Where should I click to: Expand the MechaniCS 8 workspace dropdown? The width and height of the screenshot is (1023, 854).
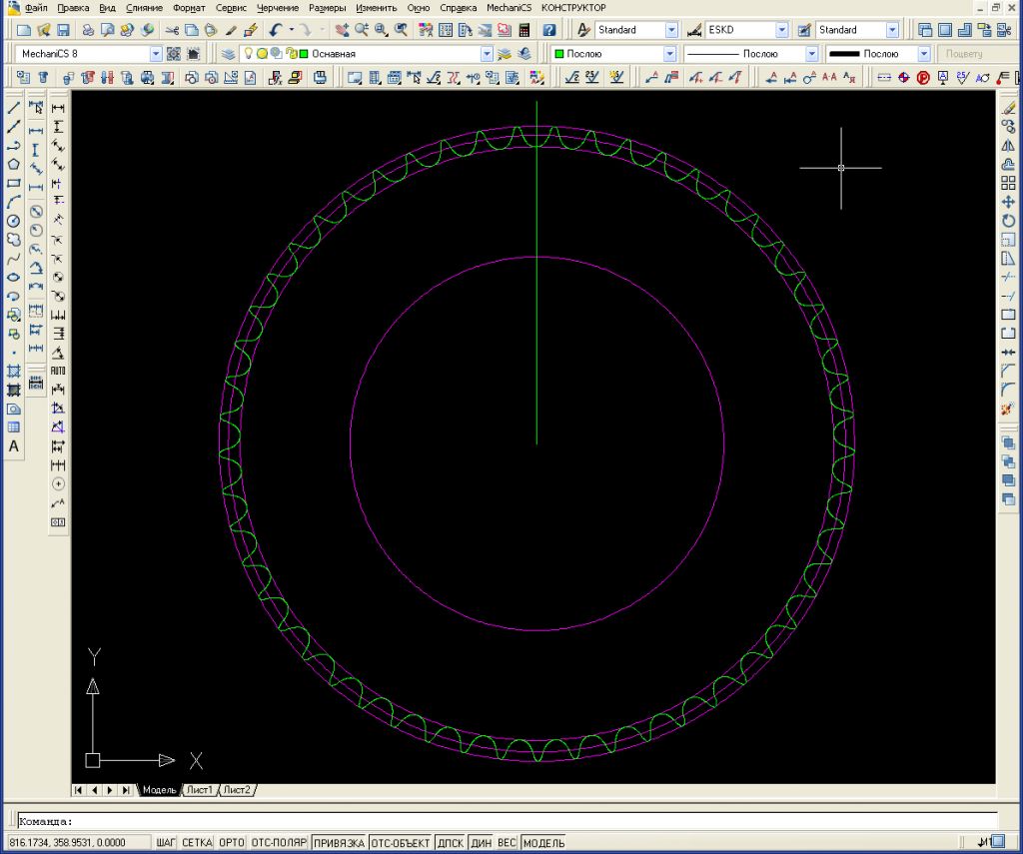[x=156, y=54]
